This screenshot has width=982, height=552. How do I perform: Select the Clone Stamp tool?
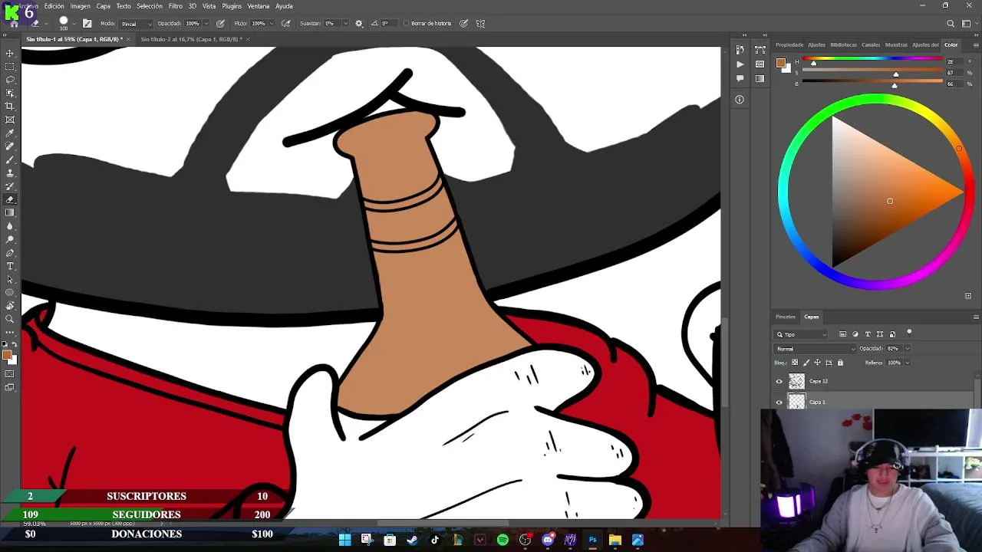(10, 173)
